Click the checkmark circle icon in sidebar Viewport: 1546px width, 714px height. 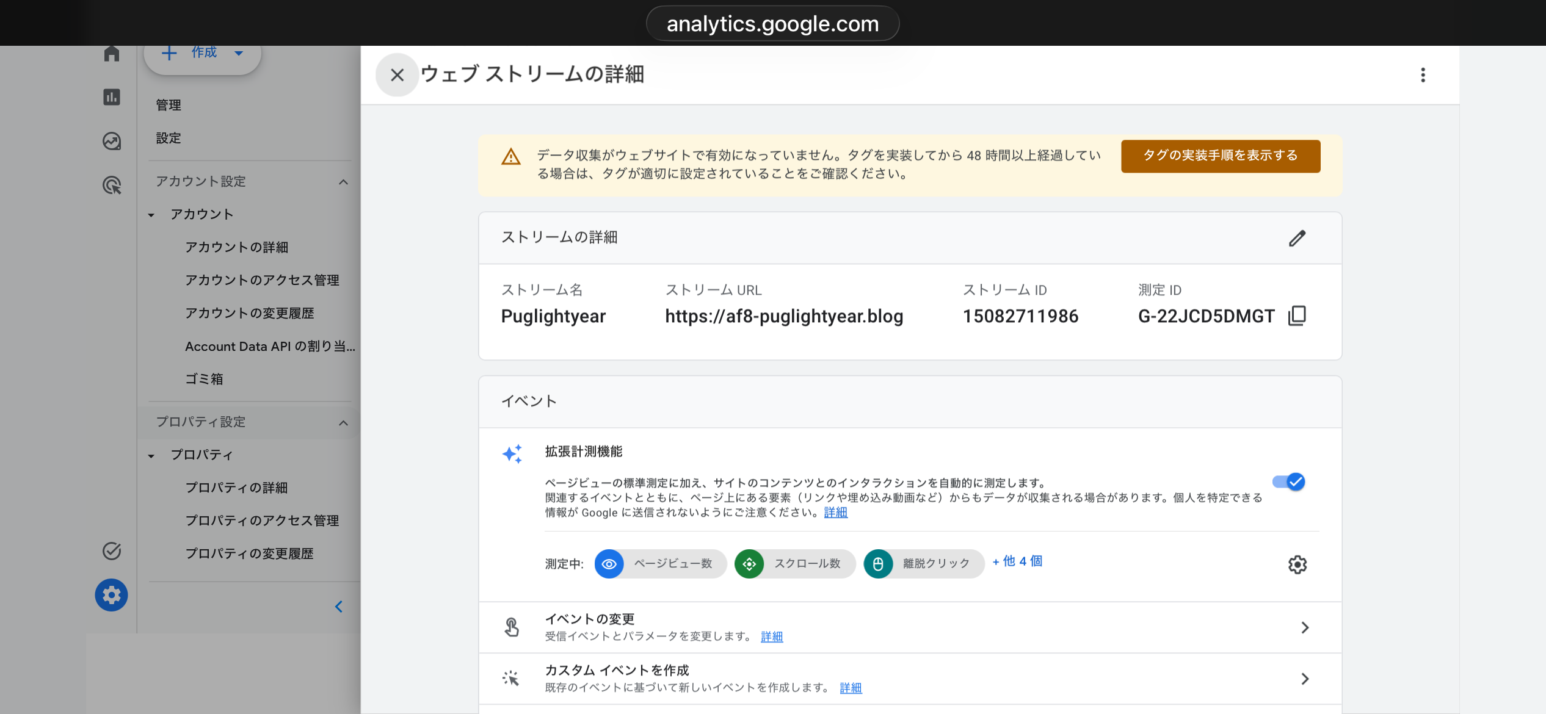(x=111, y=550)
